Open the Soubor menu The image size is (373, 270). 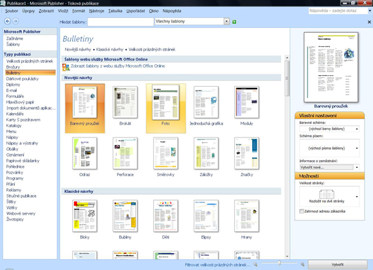12,11
